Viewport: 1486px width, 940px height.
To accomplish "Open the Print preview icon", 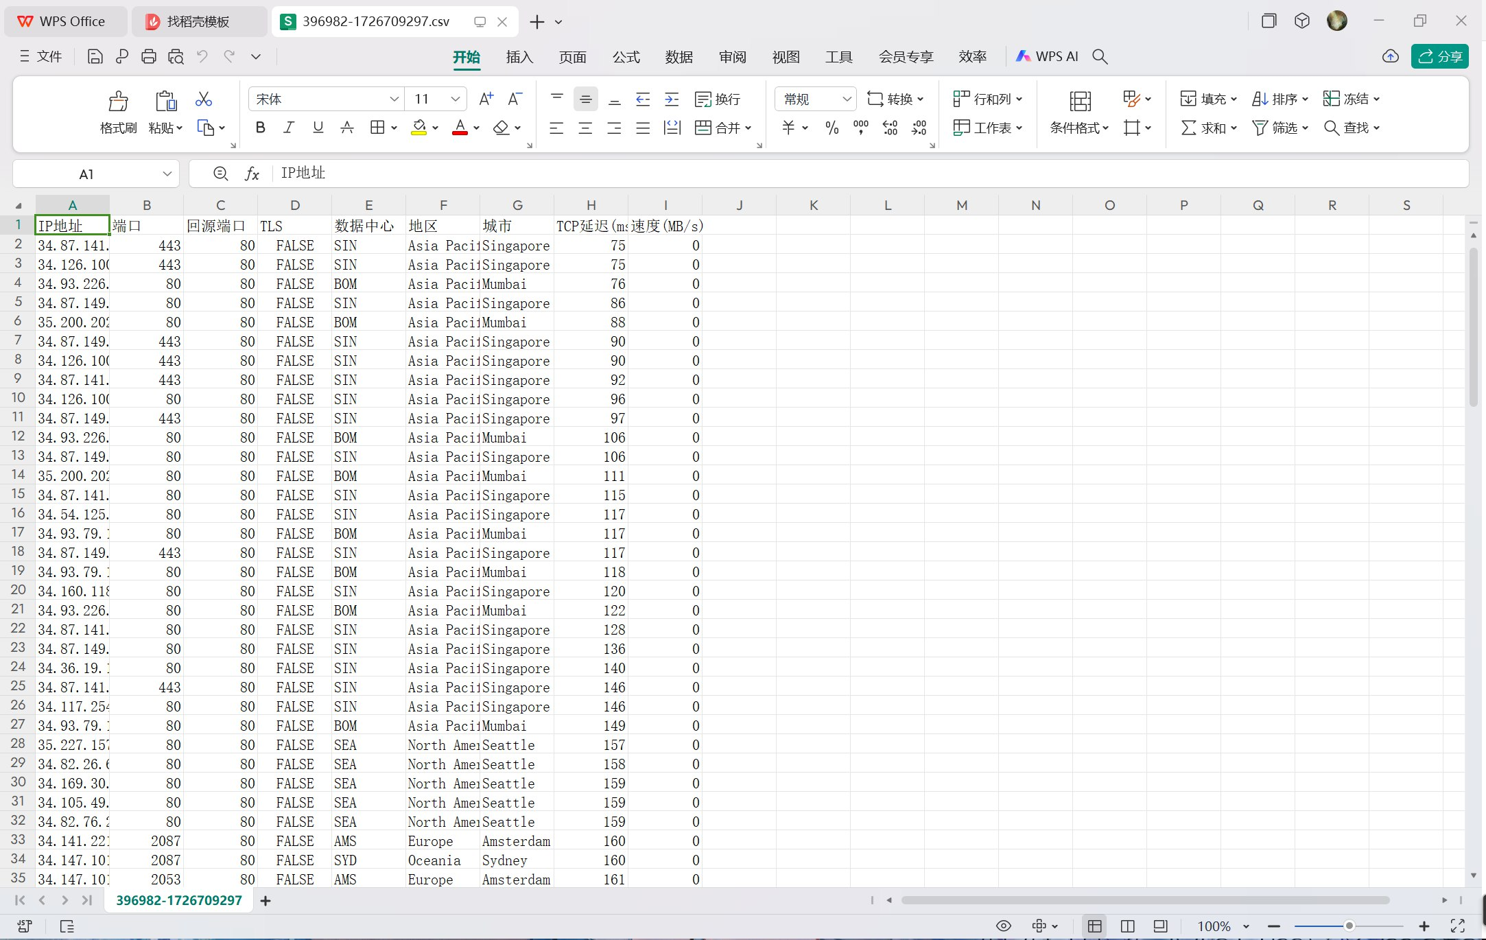I will pos(176,57).
